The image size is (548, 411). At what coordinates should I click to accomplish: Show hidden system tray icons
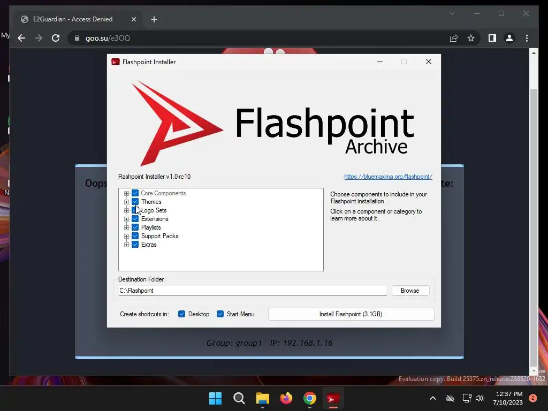[432, 398]
